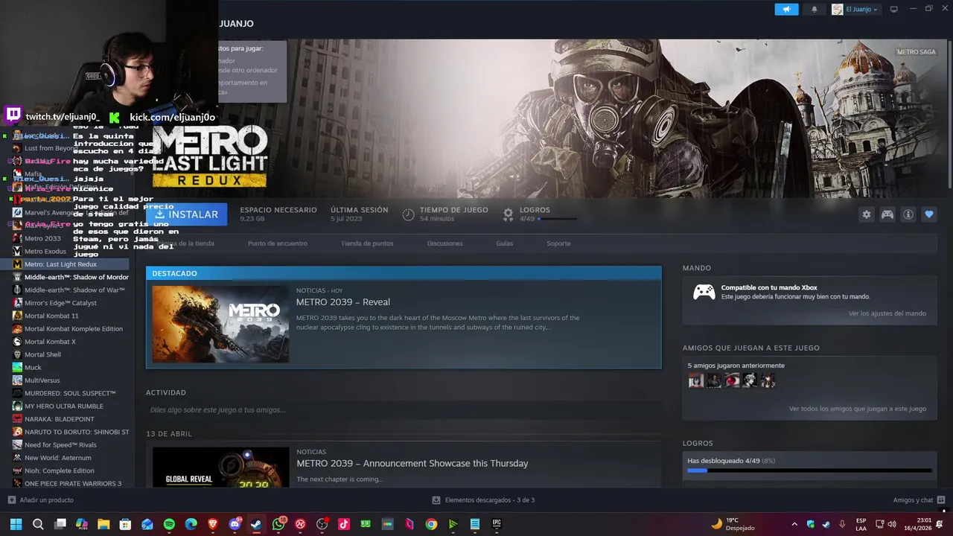This screenshot has height=536, width=953.
Task: Open the Tienda de puntos tab
Action: point(367,243)
